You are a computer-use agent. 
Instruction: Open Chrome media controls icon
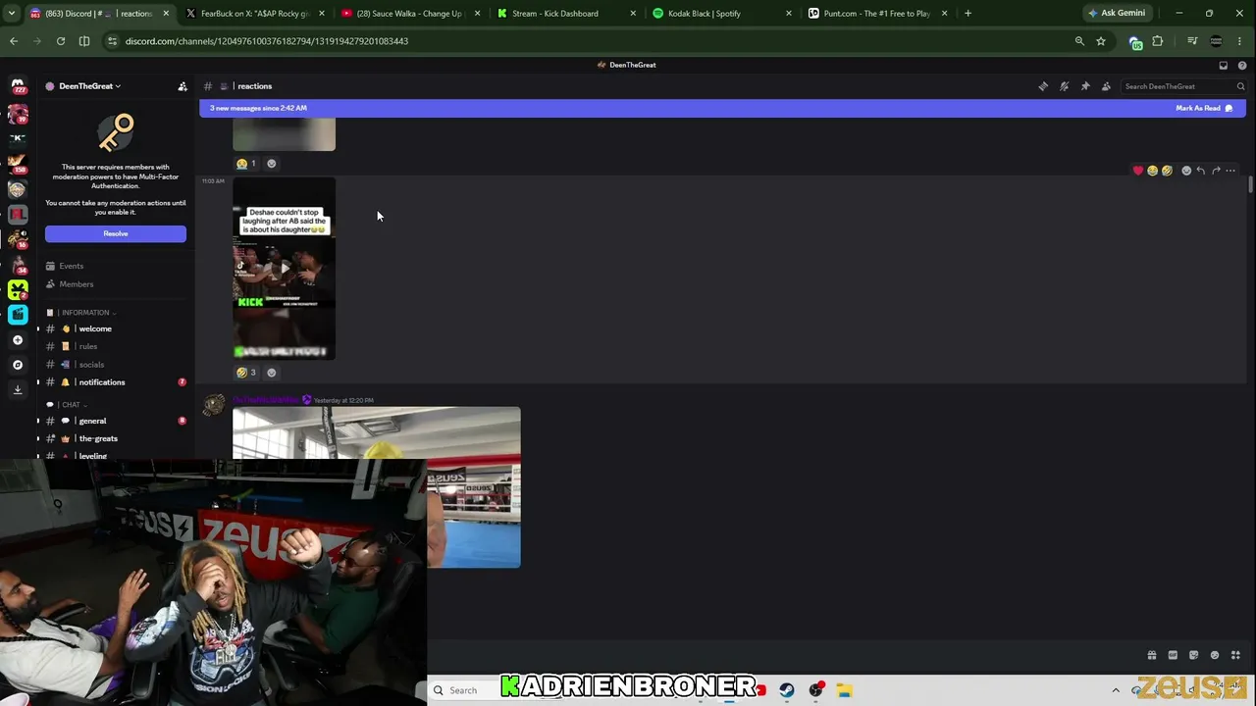click(1192, 41)
